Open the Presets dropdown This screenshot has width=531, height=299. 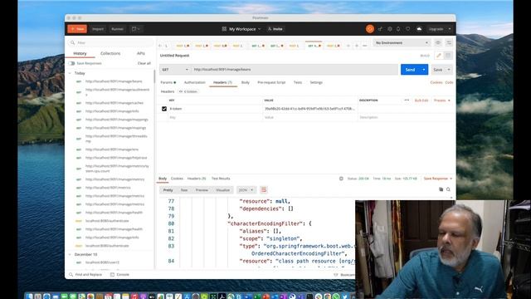click(442, 100)
